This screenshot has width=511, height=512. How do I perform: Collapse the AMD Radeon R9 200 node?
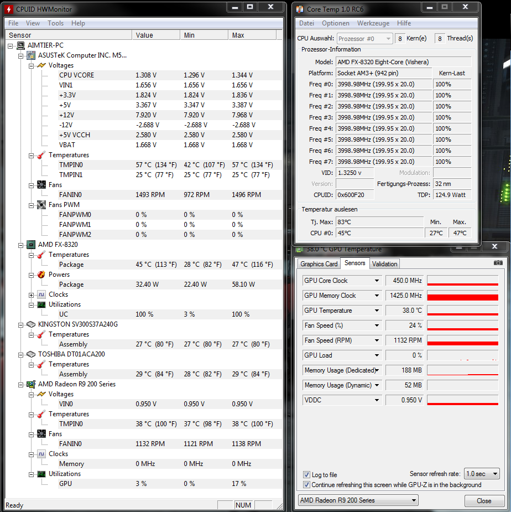[21, 385]
